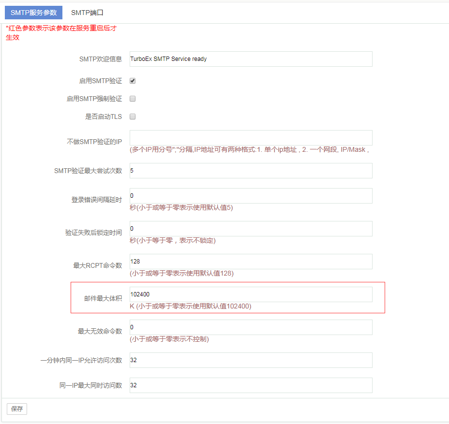Enable the 启用SMTP强制验证 checkbox
Image resolution: width=449 pixels, height=424 pixels.
click(133, 99)
